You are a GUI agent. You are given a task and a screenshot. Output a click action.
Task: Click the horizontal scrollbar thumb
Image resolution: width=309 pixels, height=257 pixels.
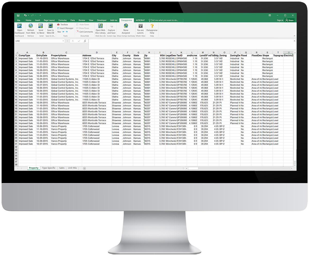pyautogui.click(x=193, y=168)
